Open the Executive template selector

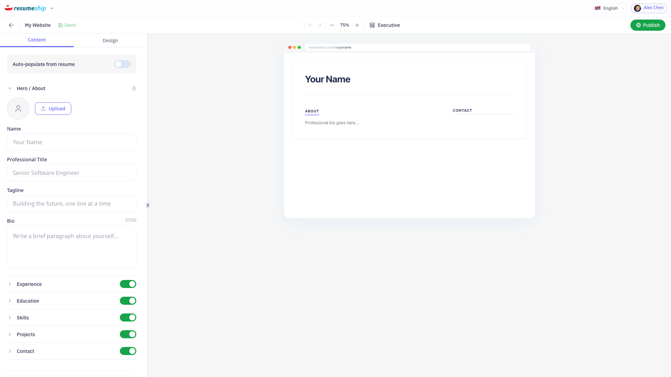[385, 25]
